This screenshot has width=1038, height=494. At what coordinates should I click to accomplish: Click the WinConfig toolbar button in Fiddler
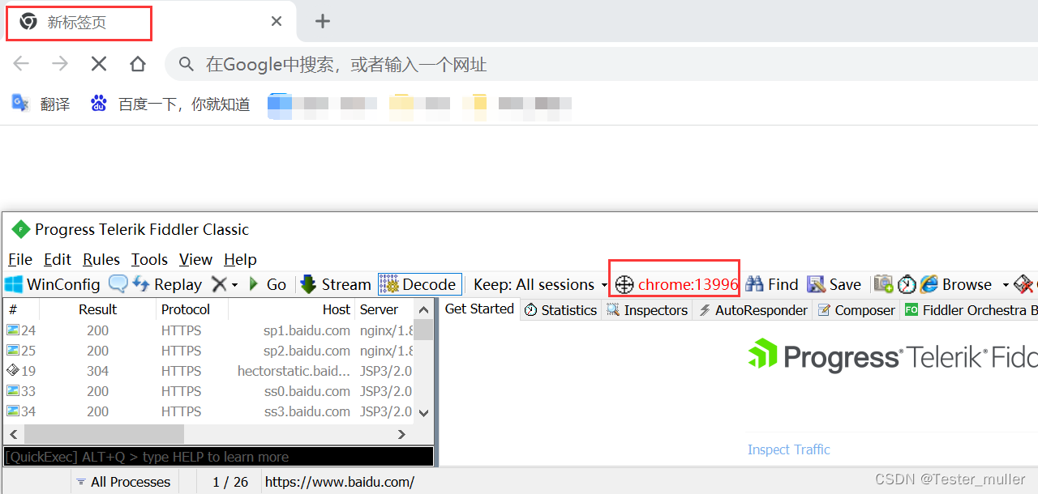[x=53, y=284]
